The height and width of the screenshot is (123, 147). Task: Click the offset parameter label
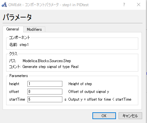click(14, 92)
